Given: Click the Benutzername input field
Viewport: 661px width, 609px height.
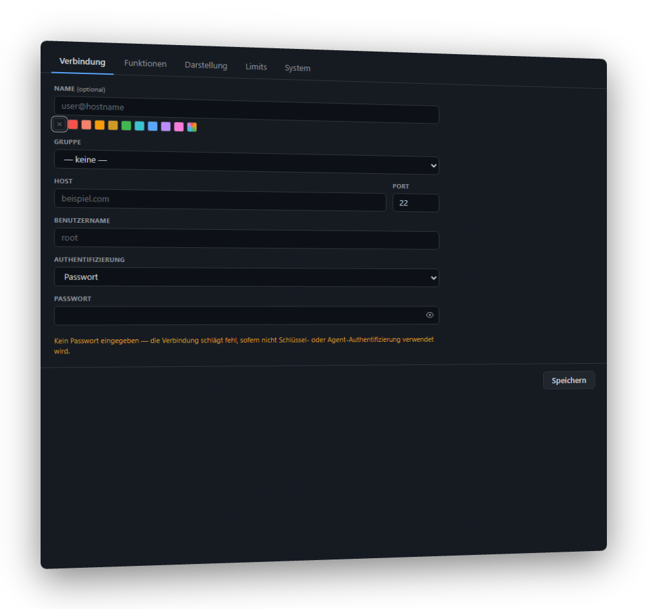Looking at the screenshot, I should click(x=246, y=239).
